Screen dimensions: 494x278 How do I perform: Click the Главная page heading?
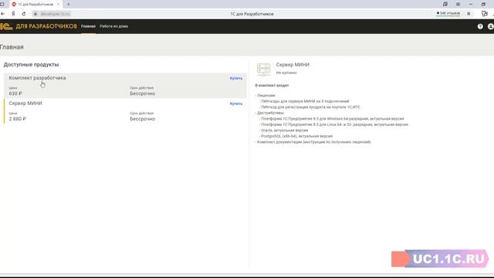12,47
